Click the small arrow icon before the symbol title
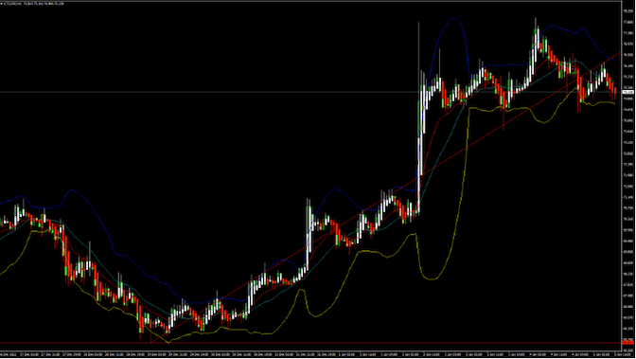The height and width of the screenshot is (359, 636). pyautogui.click(x=2, y=4)
